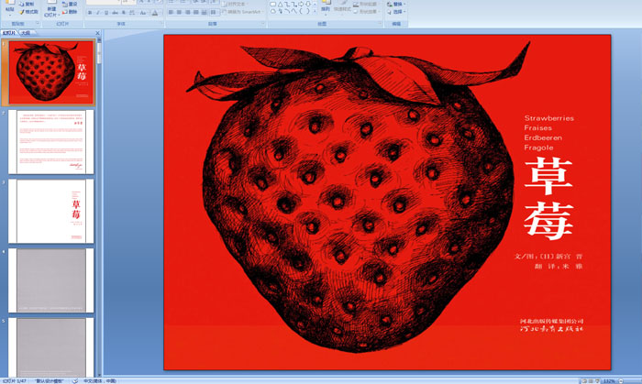Select the right arrow shape

click(x=301, y=4)
